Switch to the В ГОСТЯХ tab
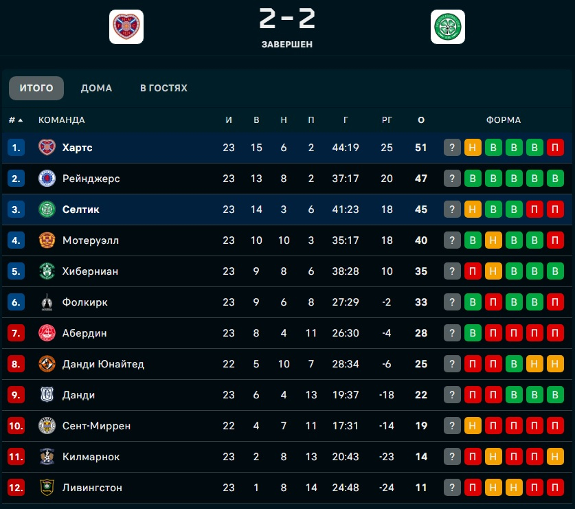 click(x=164, y=88)
